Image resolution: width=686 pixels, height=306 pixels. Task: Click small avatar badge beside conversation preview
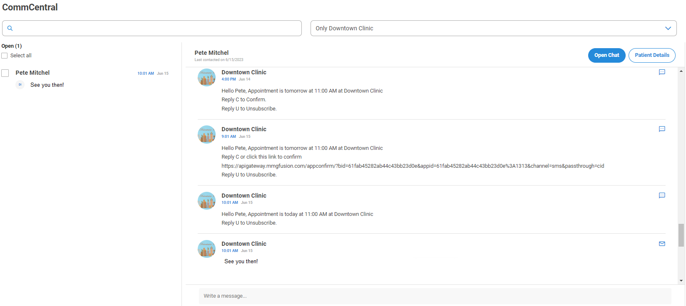[20, 85]
